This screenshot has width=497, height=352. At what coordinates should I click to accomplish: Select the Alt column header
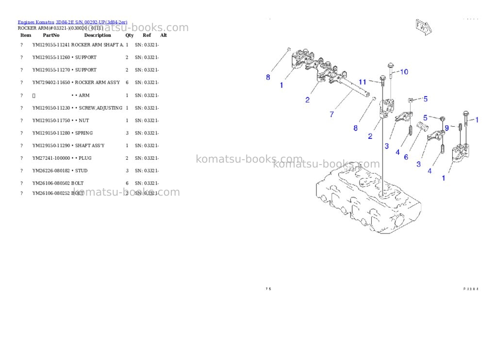[x=164, y=35]
